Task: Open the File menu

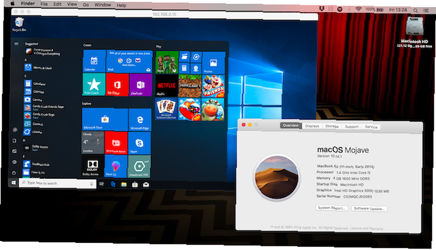Action: (x=44, y=4)
